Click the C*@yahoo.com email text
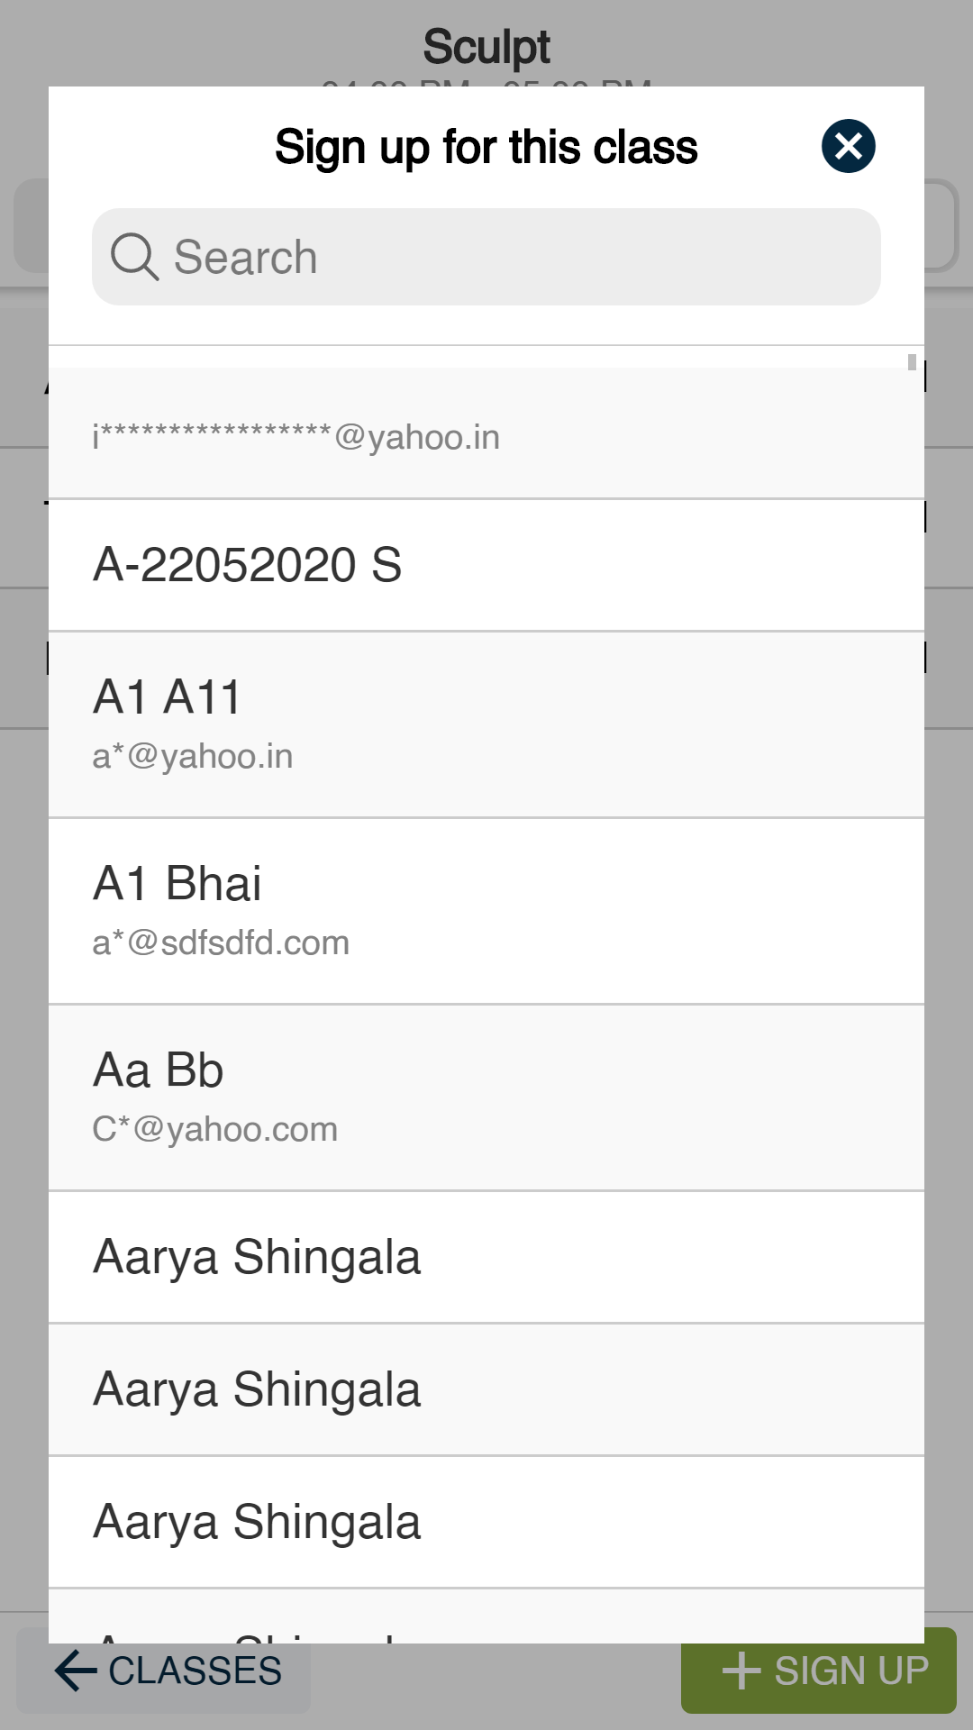 215,1129
